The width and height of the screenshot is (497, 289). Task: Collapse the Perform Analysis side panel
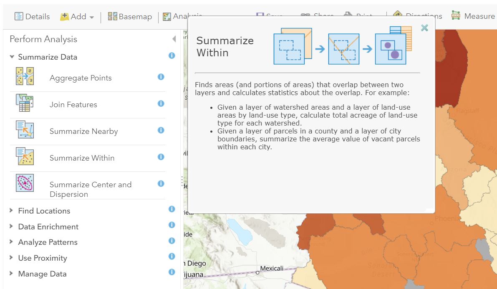coord(174,39)
